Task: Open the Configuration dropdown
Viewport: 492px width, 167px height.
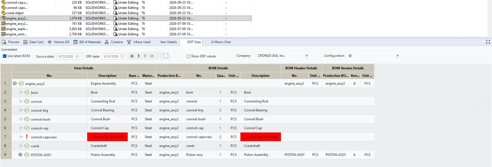Action: pyautogui.click(x=397, y=56)
